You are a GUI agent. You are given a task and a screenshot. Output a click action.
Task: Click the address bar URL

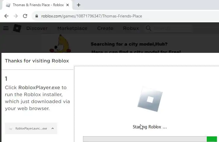(92, 16)
